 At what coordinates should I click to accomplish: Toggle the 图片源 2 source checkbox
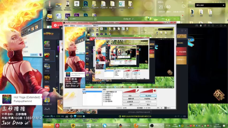coord(104,98)
